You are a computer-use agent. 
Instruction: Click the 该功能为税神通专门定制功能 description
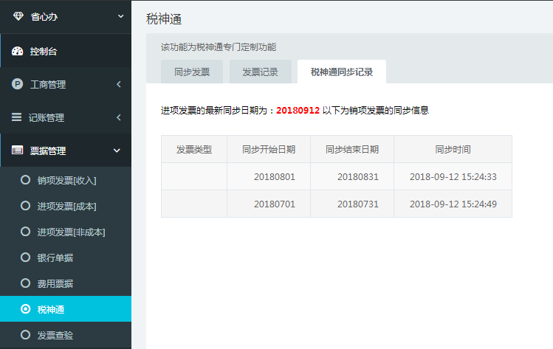point(219,47)
